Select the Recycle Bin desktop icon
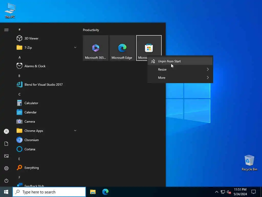 [x=249, y=163]
